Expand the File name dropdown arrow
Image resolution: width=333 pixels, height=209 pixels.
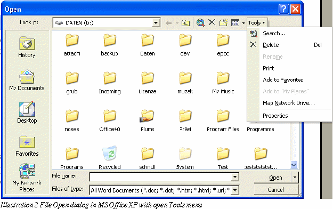point(235,177)
